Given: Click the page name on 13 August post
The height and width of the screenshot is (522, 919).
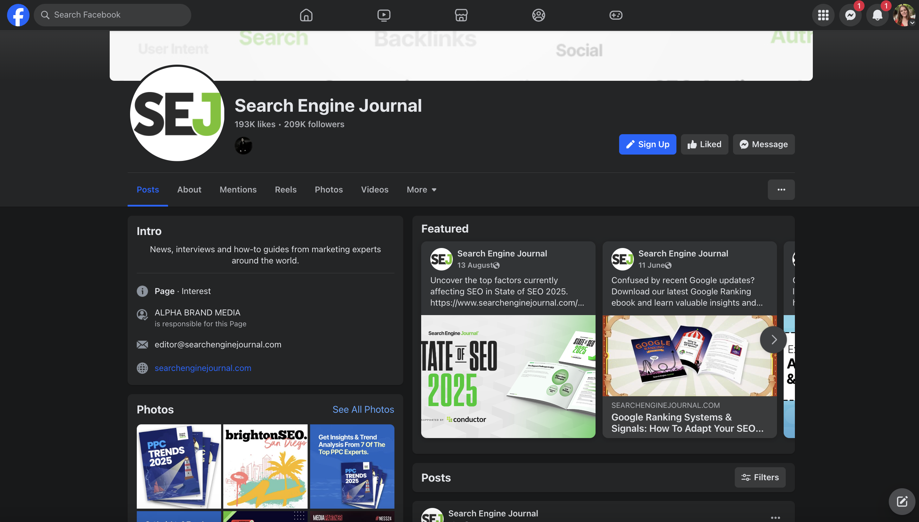Looking at the screenshot, I should (x=502, y=254).
